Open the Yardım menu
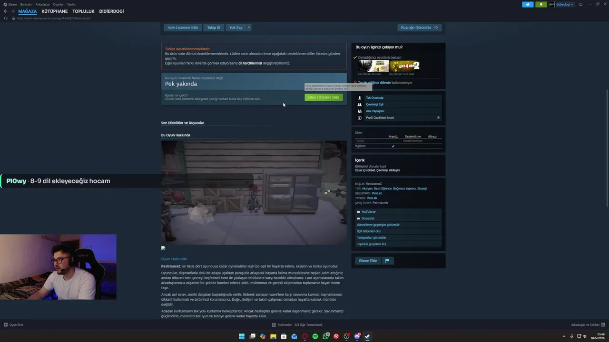This screenshot has width=609, height=342. click(71, 4)
